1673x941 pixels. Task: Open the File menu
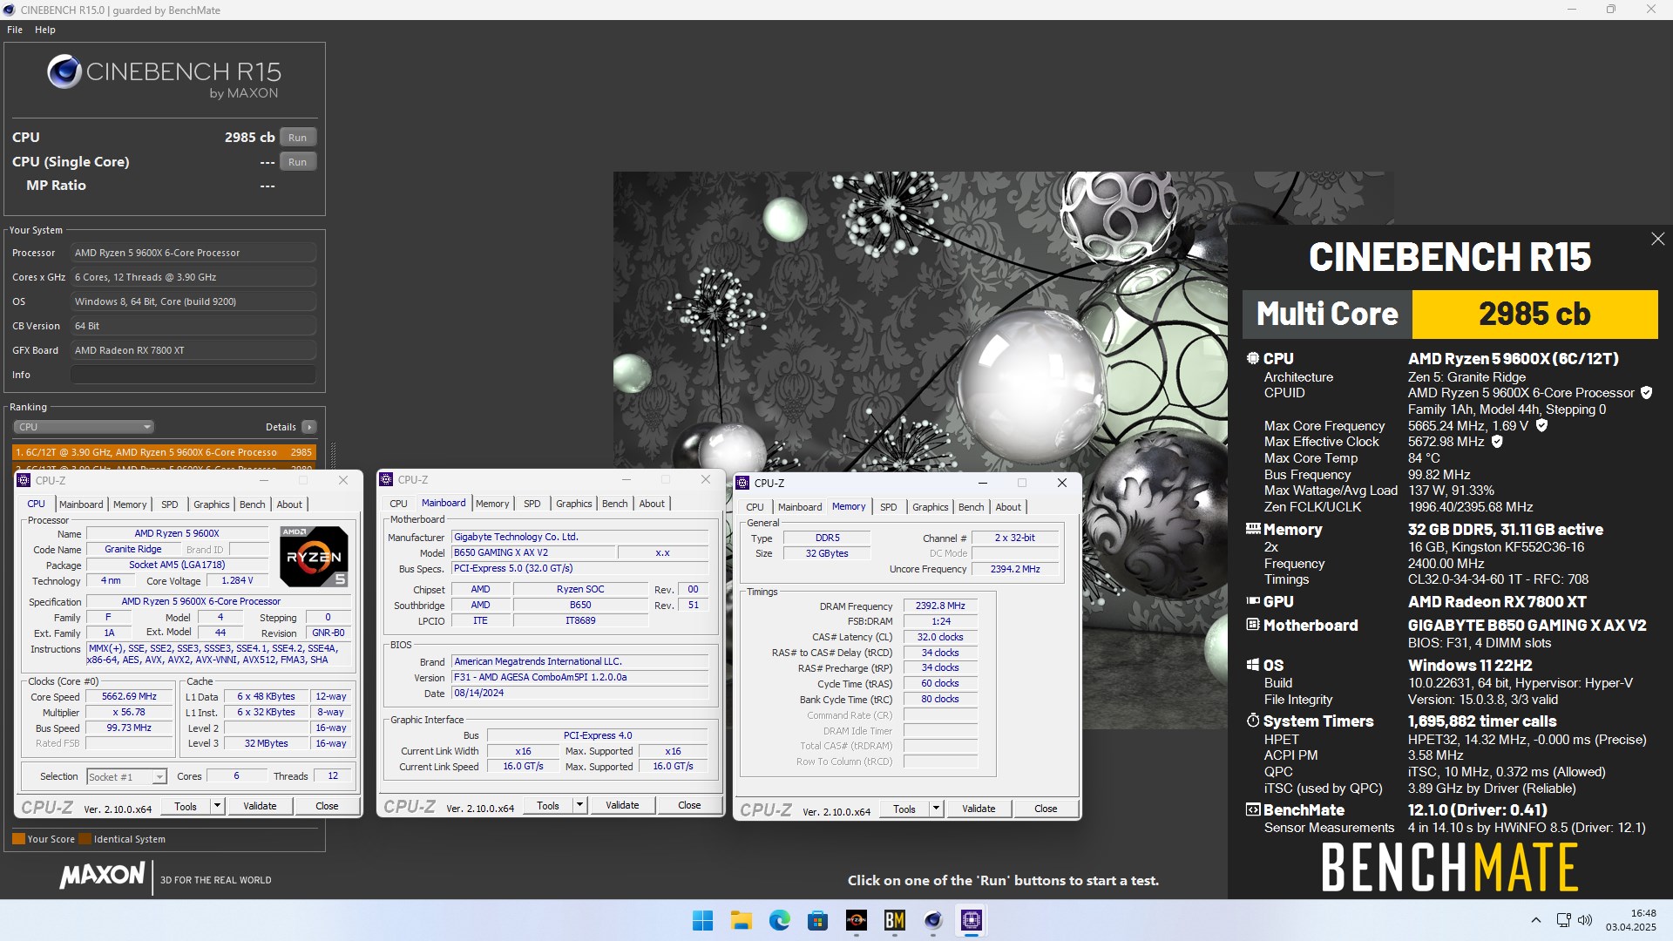15,30
